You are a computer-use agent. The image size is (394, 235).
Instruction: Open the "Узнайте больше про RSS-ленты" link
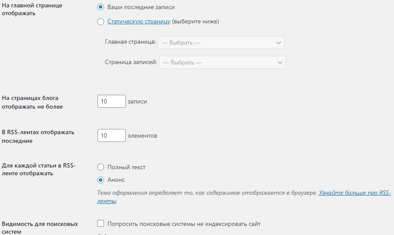point(355,193)
